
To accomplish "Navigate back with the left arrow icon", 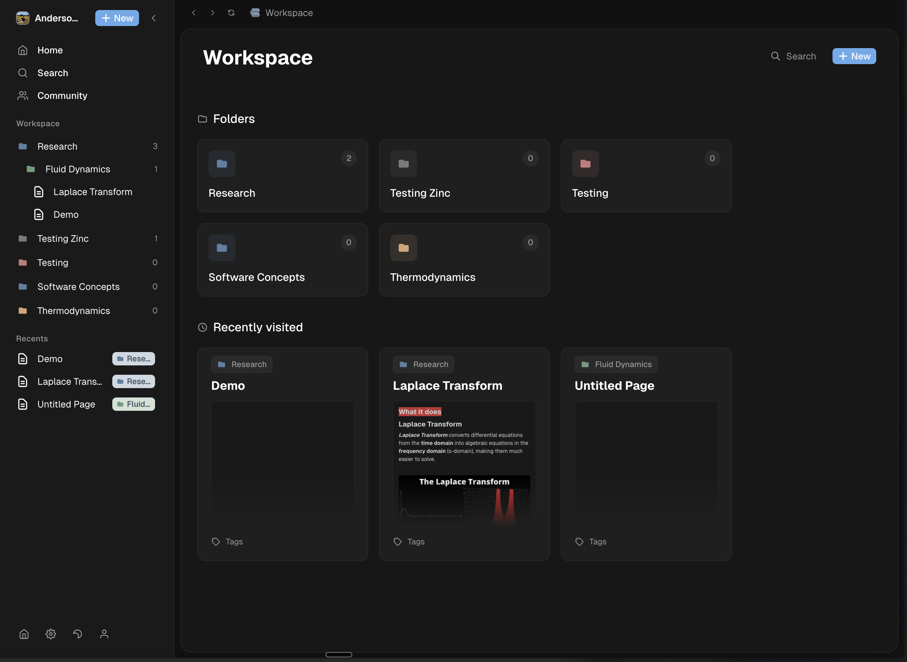I will pos(194,12).
